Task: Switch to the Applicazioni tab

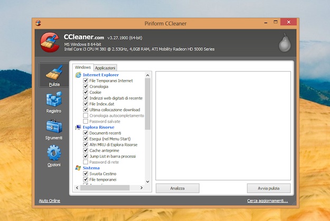Action: (x=105, y=68)
